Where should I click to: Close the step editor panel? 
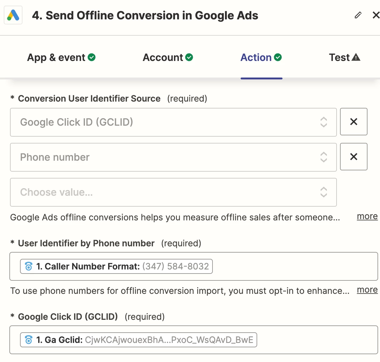coord(376,15)
